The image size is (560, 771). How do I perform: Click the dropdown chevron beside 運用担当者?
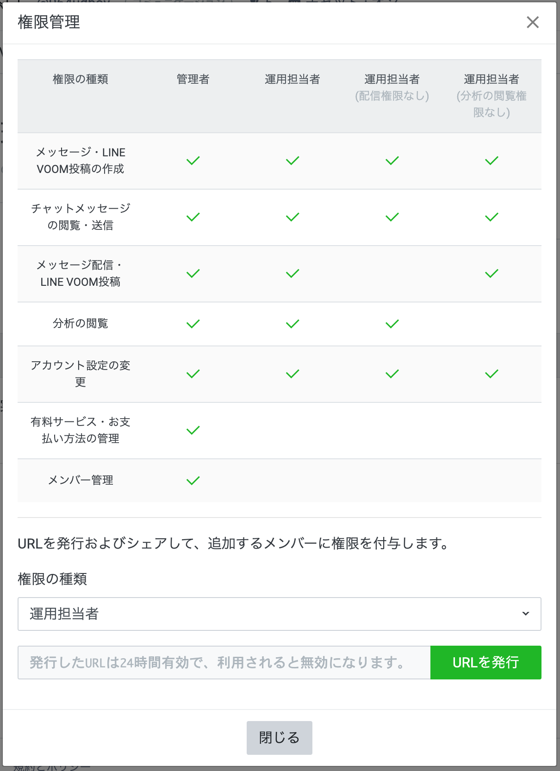[x=525, y=614]
